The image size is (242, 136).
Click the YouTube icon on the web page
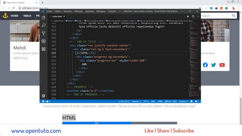(x=222, y=65)
